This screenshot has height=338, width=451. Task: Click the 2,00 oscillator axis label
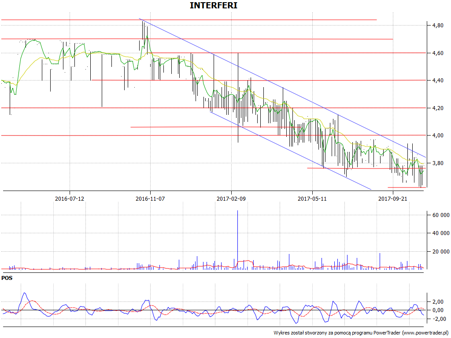438,302
